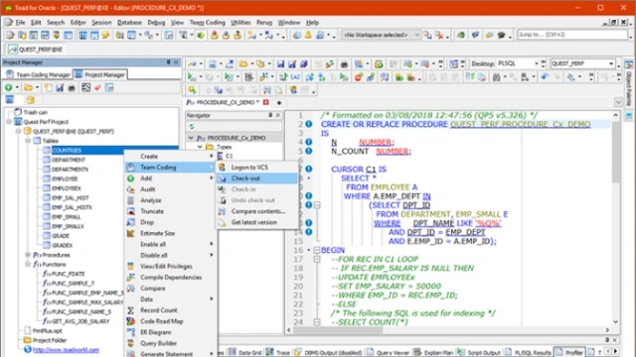This screenshot has width=636, height=357.
Task: Expand the Enable all submenu
Action: tap(212, 244)
